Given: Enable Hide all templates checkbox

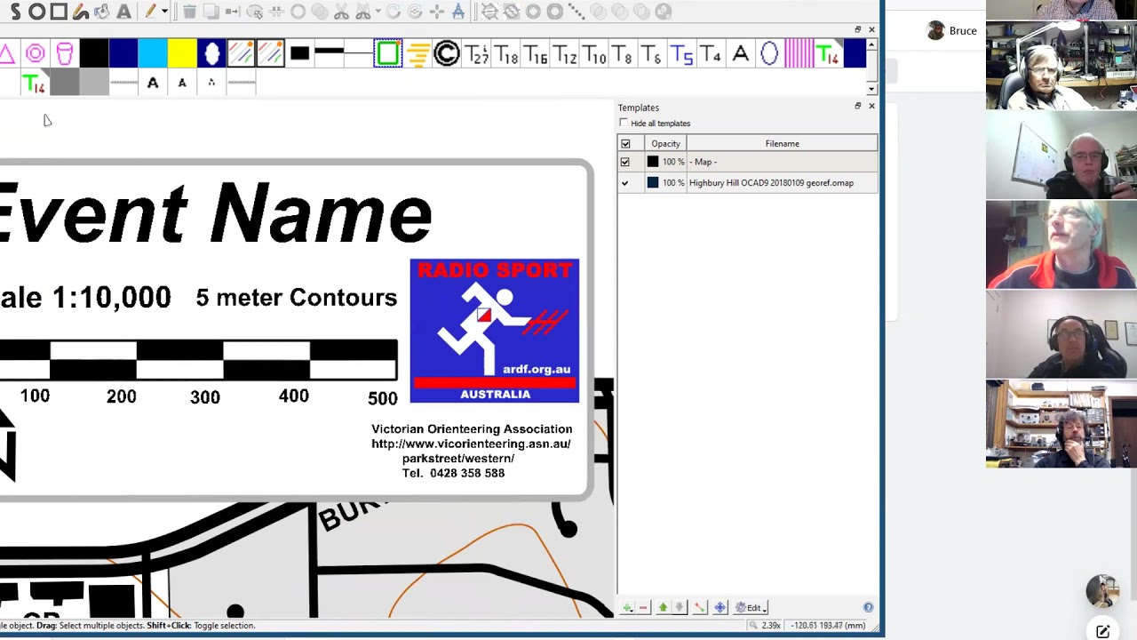Looking at the screenshot, I should (x=624, y=123).
